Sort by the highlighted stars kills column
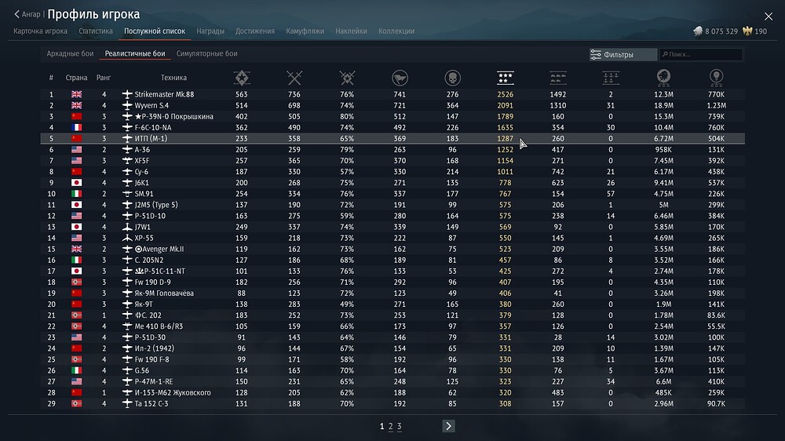Screen dimensions: 785x441 coord(506,78)
